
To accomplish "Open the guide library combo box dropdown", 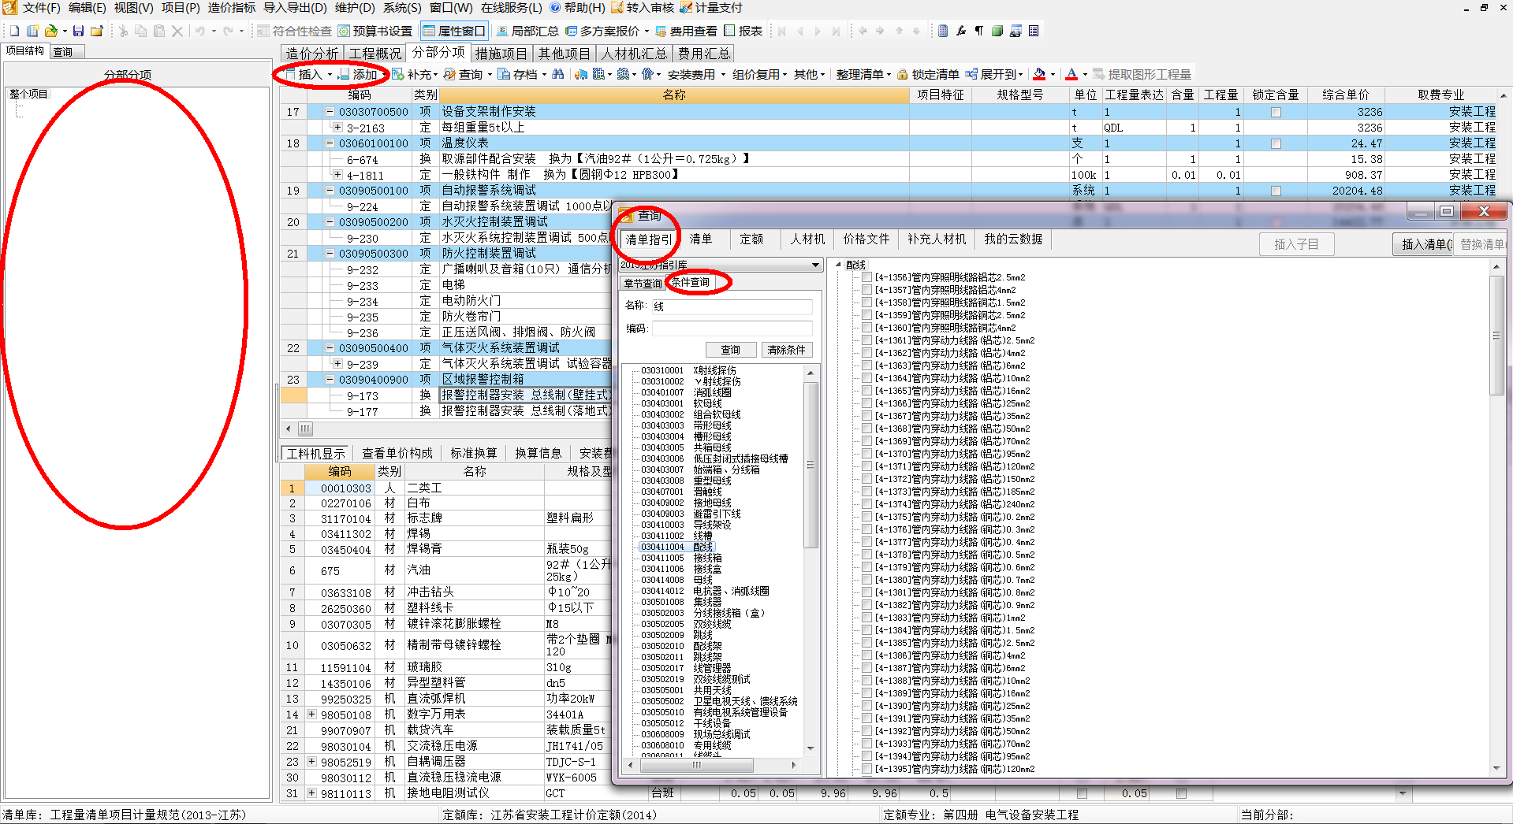I will 815,265.
